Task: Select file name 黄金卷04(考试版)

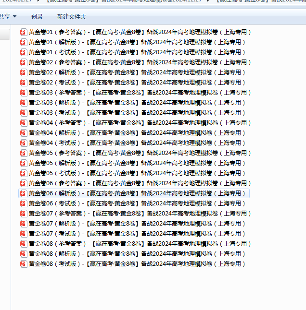Action: (x=137, y=143)
